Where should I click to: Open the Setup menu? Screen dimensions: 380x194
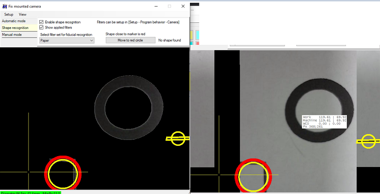point(9,14)
